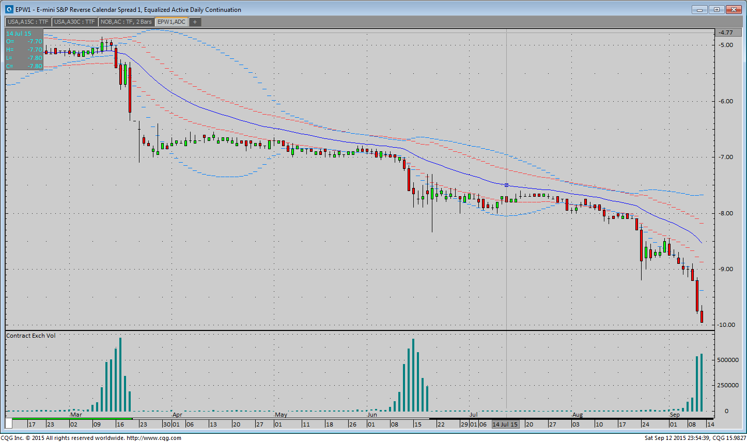The width and height of the screenshot is (747, 442).
Task: Restore down the EPW1 chart window
Action: (717, 9)
